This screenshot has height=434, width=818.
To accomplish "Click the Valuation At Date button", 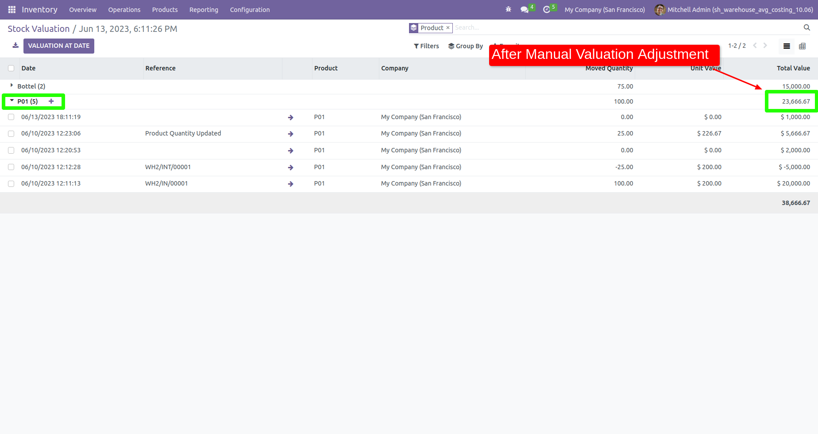I will tap(59, 46).
